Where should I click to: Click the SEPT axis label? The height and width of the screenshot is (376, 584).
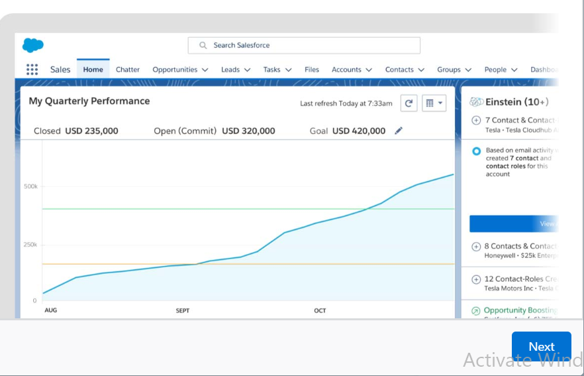183,311
